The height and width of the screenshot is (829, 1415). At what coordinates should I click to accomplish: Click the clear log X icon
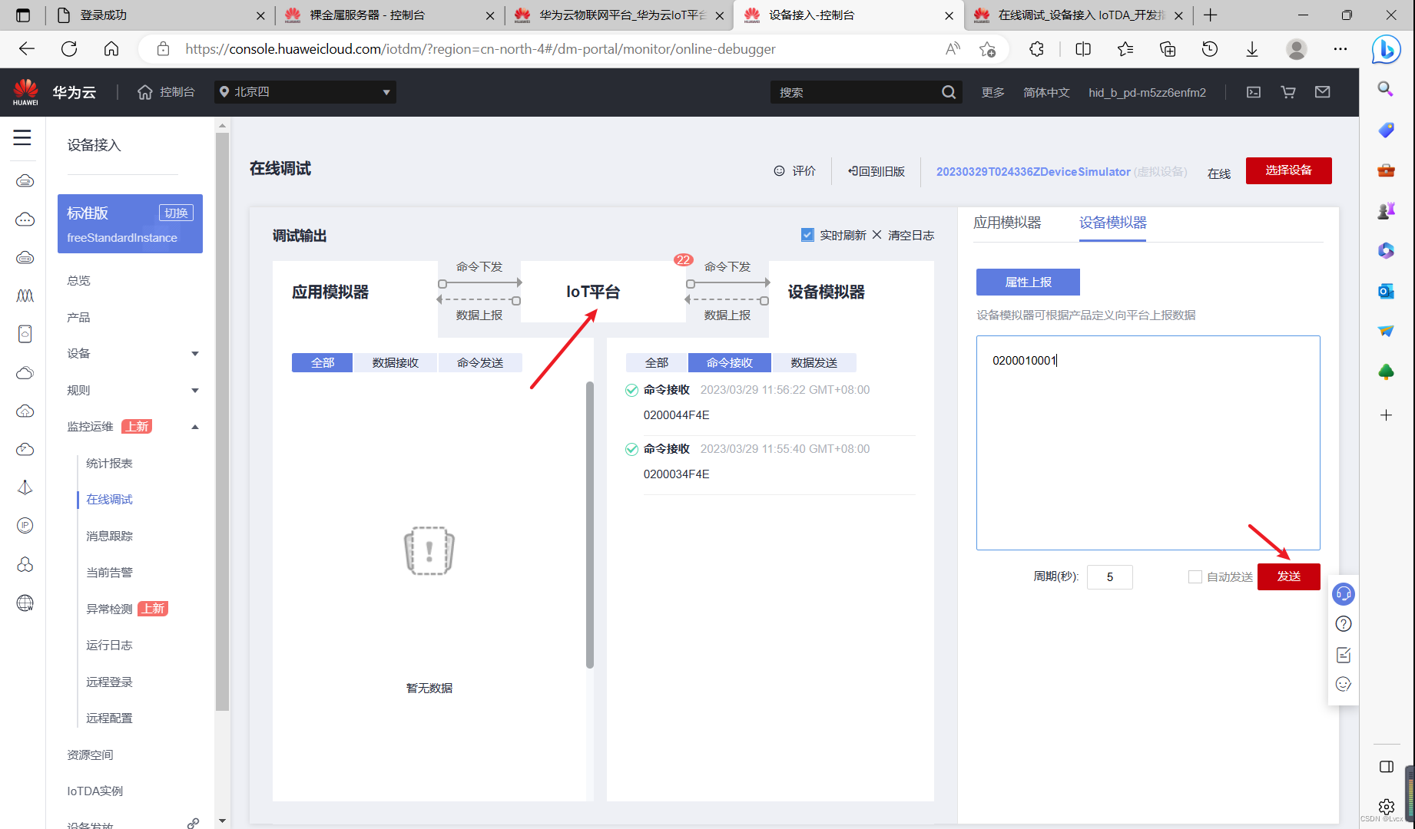click(x=877, y=235)
